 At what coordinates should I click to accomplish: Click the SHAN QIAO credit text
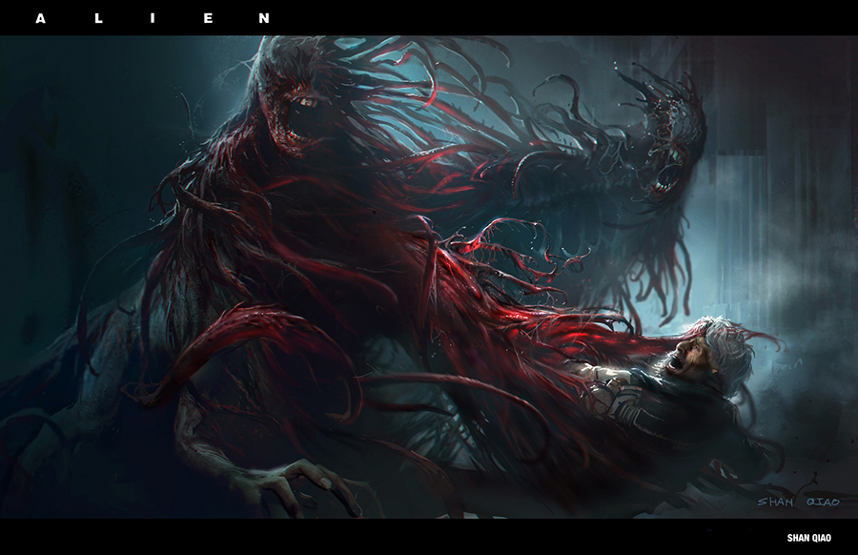pyautogui.click(x=808, y=538)
